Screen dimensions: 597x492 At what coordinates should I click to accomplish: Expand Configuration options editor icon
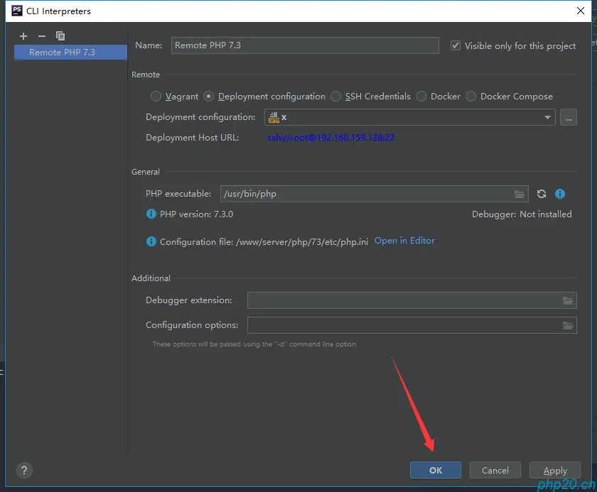tap(568, 325)
